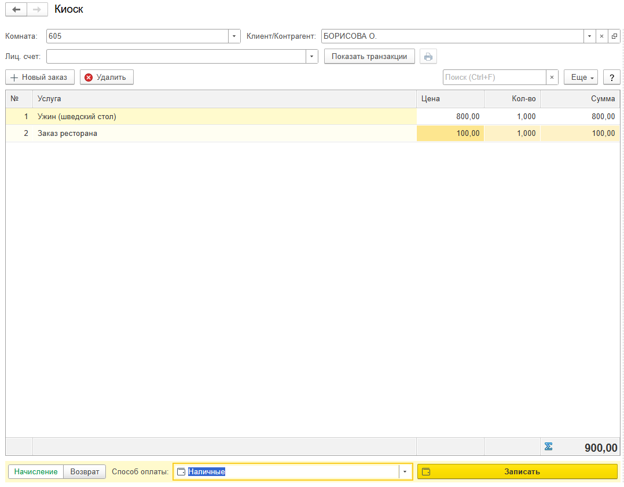Click the price cell 800,00 of Ужин row
The height and width of the screenshot is (487, 624).
[450, 116]
